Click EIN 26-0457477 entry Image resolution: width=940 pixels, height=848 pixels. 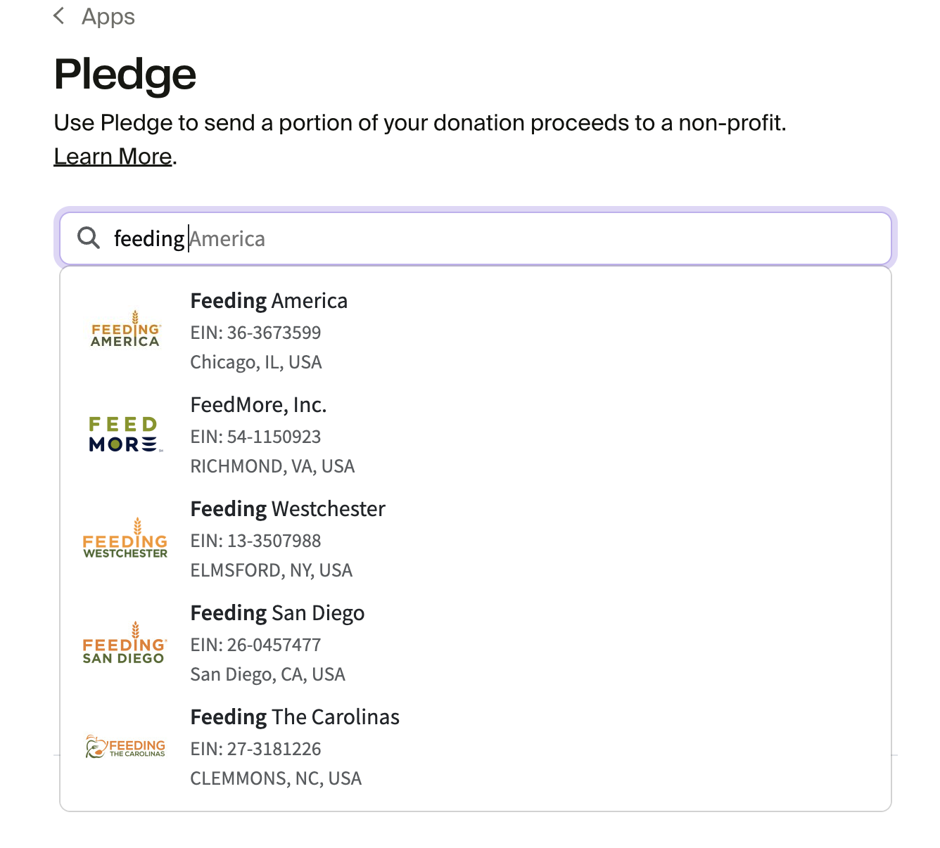click(x=255, y=645)
